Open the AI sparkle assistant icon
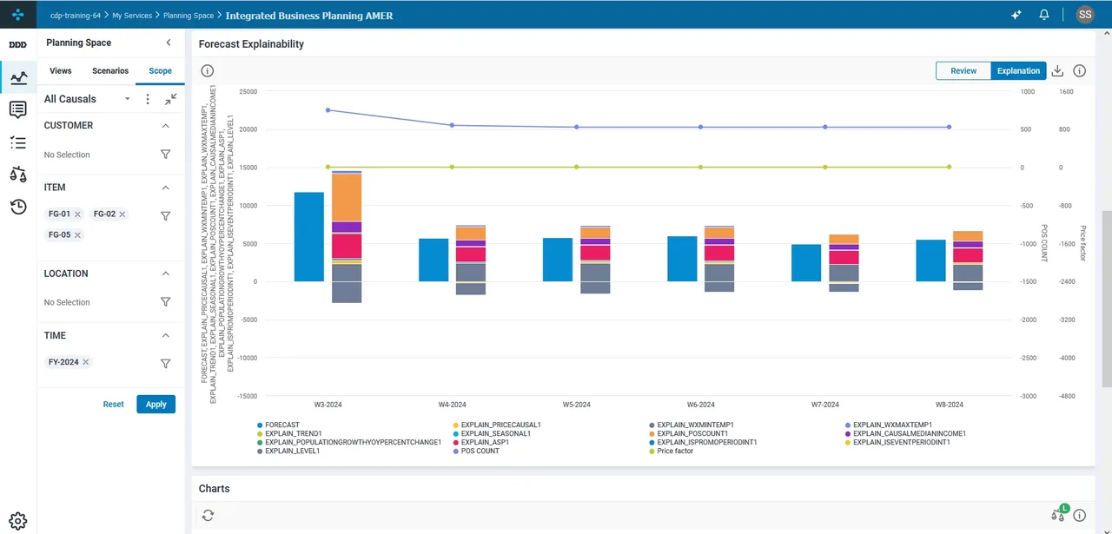 [1016, 15]
